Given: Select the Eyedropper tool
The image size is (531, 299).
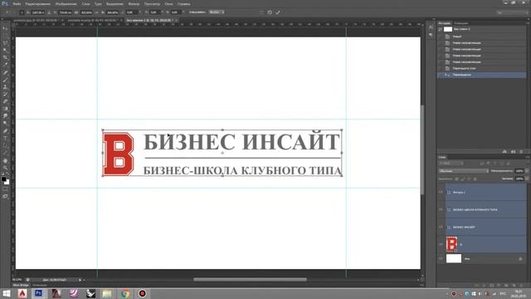Looking at the screenshot, I should [5, 65].
